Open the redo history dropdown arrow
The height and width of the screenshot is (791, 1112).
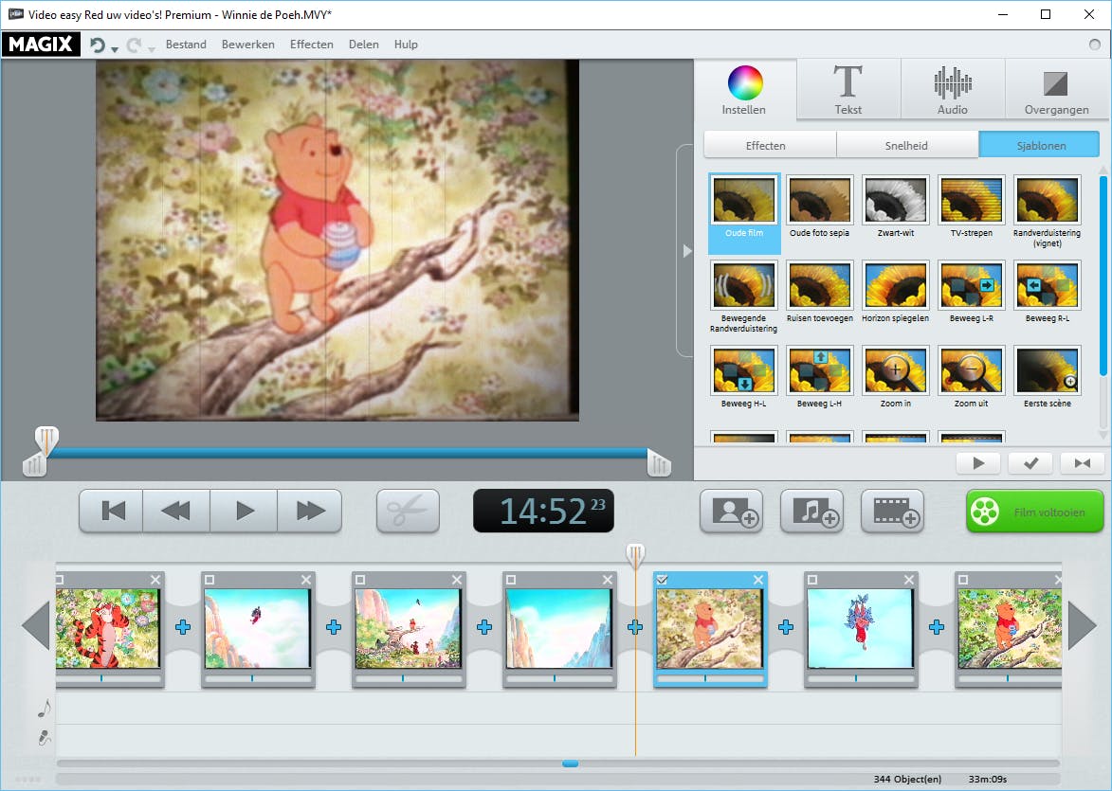click(x=151, y=49)
